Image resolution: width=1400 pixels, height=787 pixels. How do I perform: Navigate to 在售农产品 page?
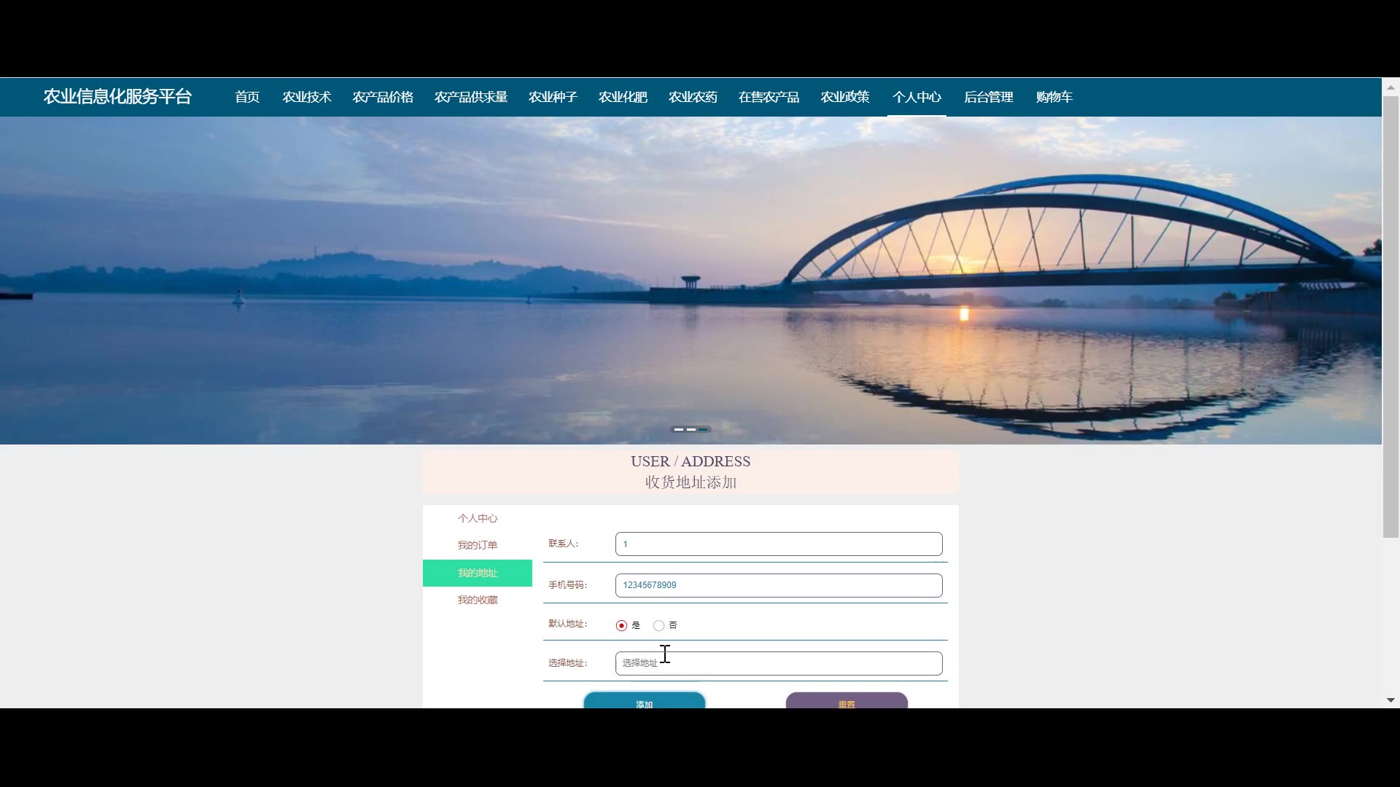click(769, 97)
